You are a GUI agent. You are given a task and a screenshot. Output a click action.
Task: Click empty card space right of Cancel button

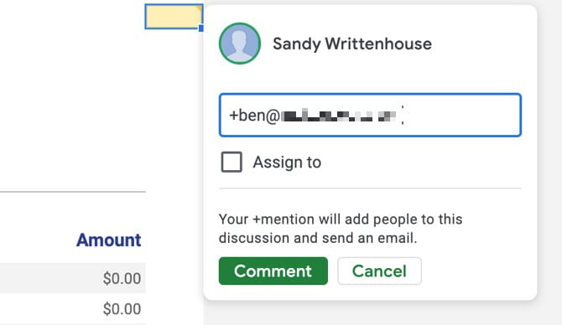476,271
